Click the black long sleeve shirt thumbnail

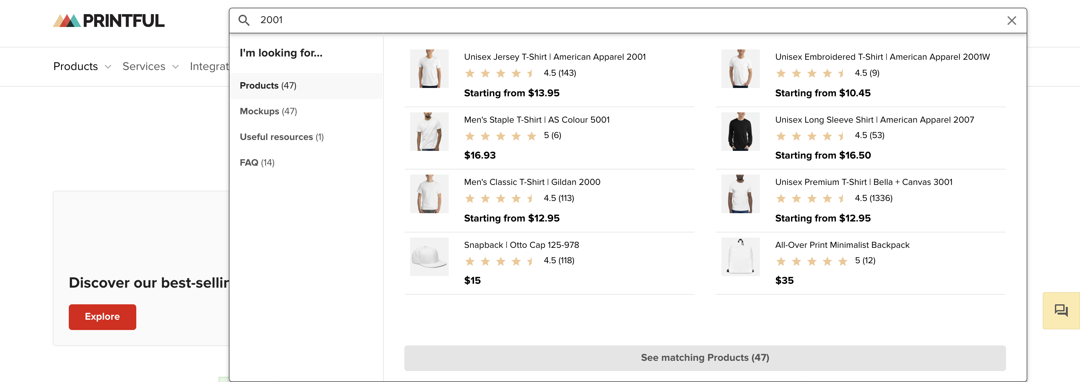tap(740, 131)
